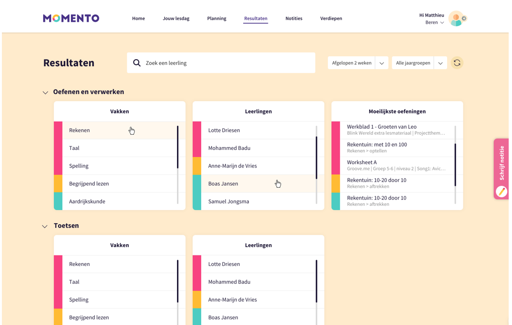Click the refresh results icon
This screenshot has width=512, height=325.
457,63
